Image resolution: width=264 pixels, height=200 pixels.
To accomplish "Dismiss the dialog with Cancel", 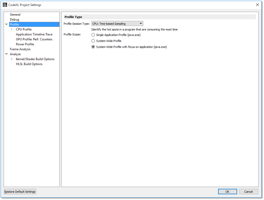I will click(249, 192).
